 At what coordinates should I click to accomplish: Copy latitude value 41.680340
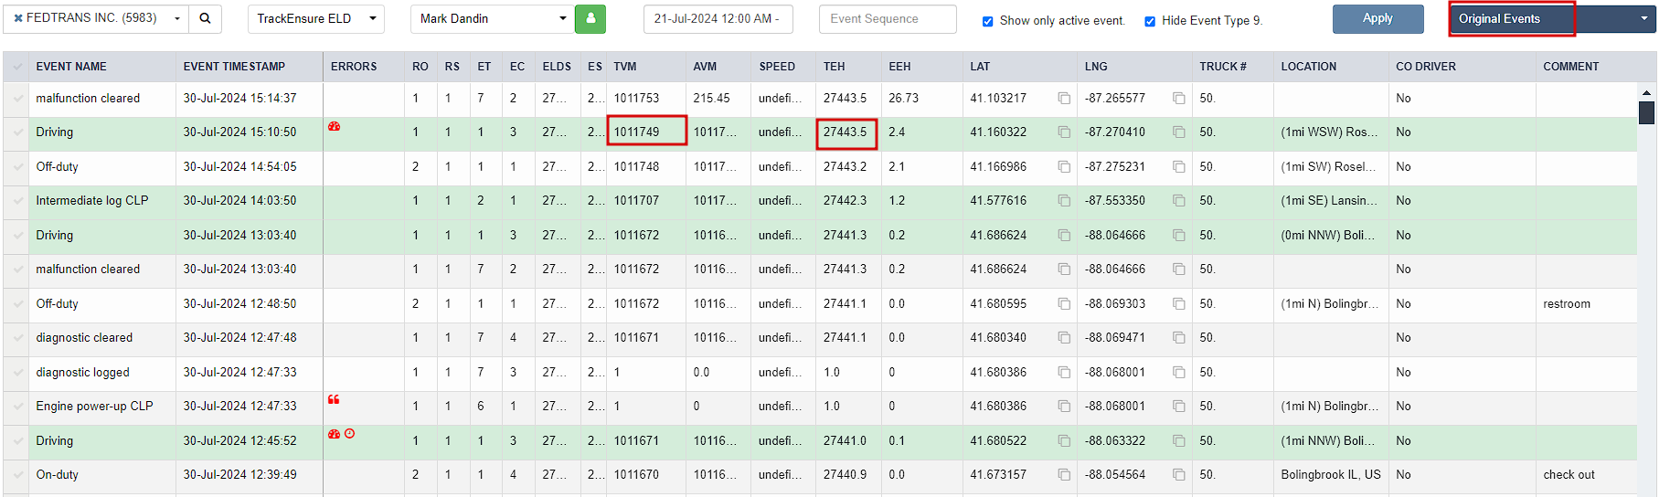(x=1064, y=338)
